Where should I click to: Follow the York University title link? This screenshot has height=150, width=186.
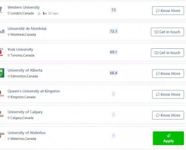click(20, 49)
